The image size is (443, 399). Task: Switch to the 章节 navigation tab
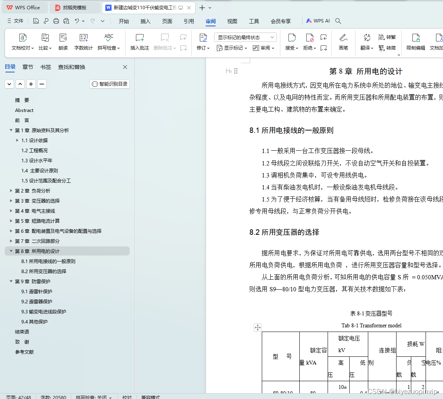[28, 67]
